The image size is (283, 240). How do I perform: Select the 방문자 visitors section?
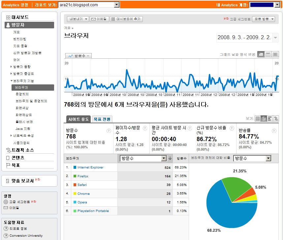pyautogui.click(x=29, y=25)
